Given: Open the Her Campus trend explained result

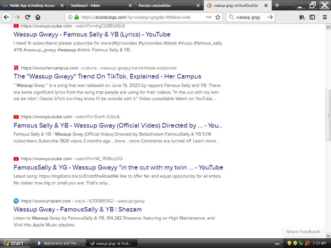Looking at the screenshot, I should coord(107,76).
